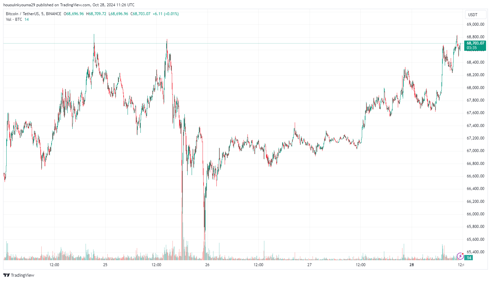491x281 pixels.
Task: Click the 69,000.00 price axis label
Action: point(475,24)
